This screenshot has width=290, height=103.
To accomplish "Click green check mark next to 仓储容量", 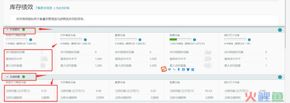I will tap(23, 77).
